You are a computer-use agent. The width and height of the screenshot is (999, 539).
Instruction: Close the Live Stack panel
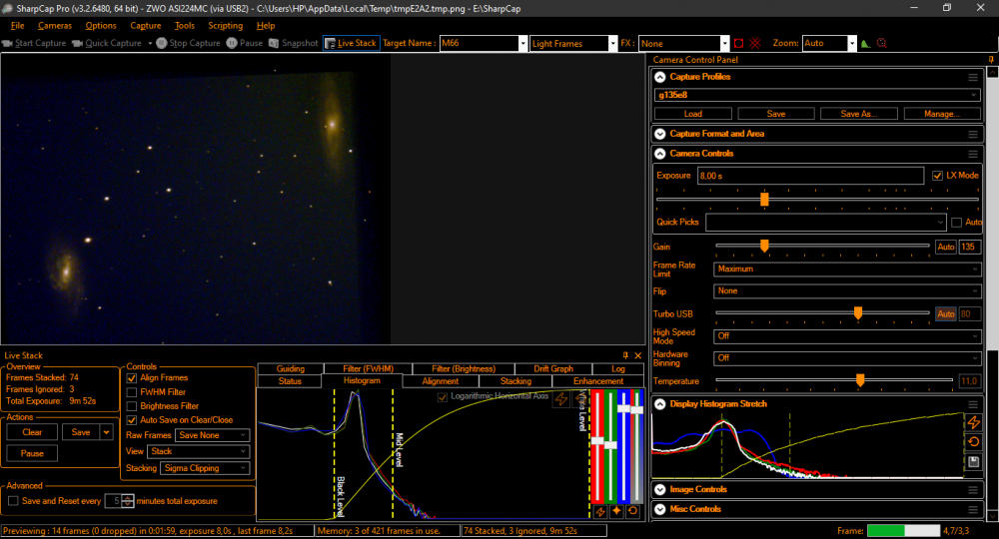pyautogui.click(x=637, y=355)
